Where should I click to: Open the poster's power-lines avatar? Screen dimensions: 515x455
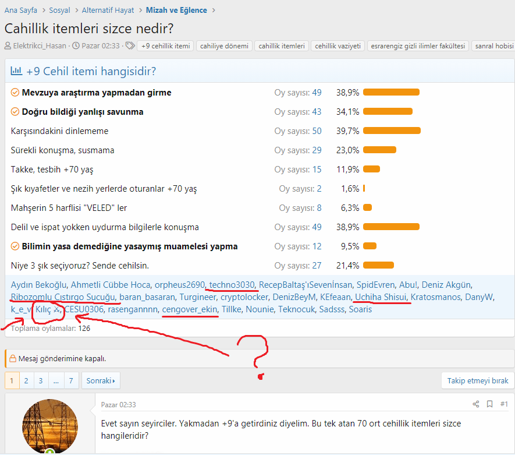click(50, 426)
